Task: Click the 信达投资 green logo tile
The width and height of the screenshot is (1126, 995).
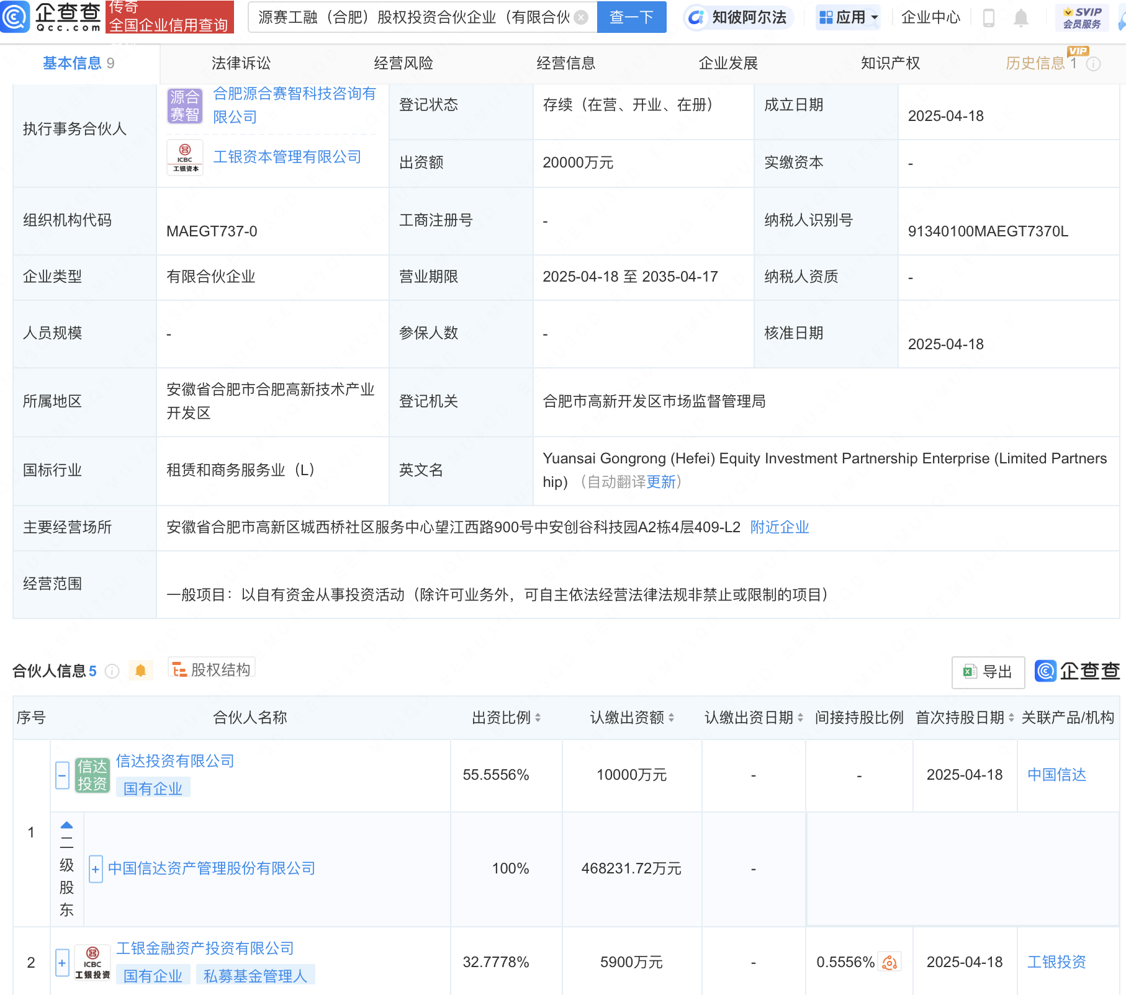Action: pos(92,775)
